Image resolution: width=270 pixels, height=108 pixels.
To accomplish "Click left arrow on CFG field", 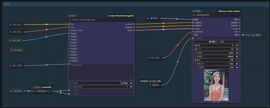I will pos(195,49).
